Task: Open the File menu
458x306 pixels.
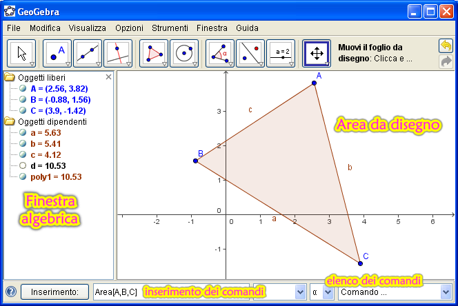Action: click(14, 28)
